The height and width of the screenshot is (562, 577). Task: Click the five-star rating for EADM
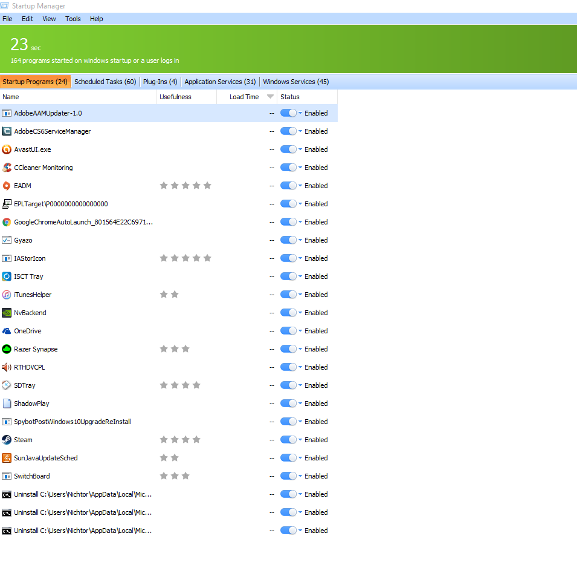pos(185,185)
